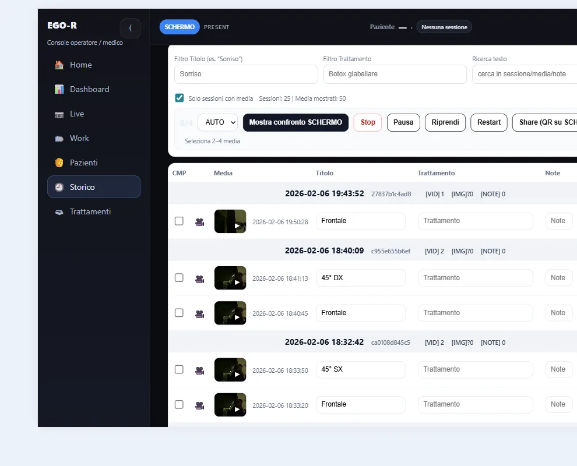Click session ID ca0108d845c5
The image size is (577, 466).
(390, 343)
